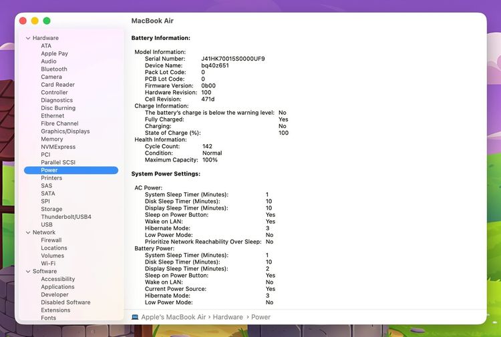Click Maximum Capacity value 100%
The height and width of the screenshot is (337, 501).
(x=210, y=159)
